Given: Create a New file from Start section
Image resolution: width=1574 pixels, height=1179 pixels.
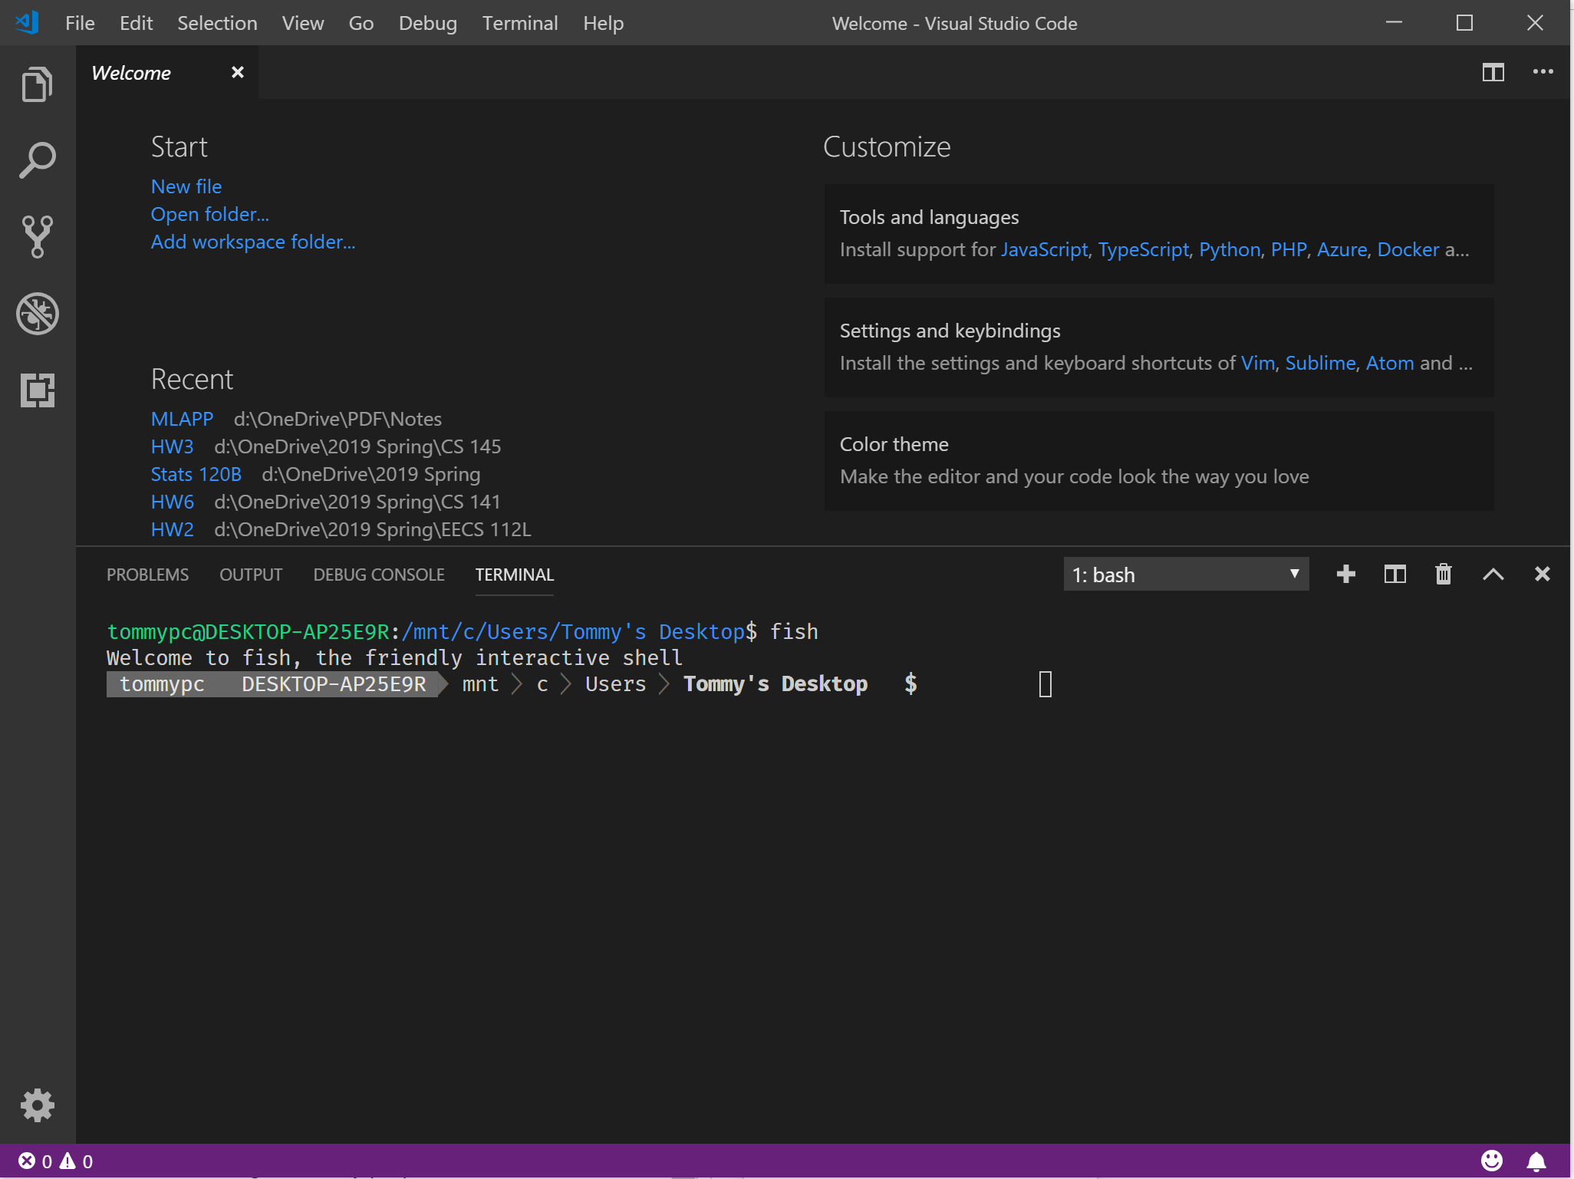Looking at the screenshot, I should click(x=186, y=186).
